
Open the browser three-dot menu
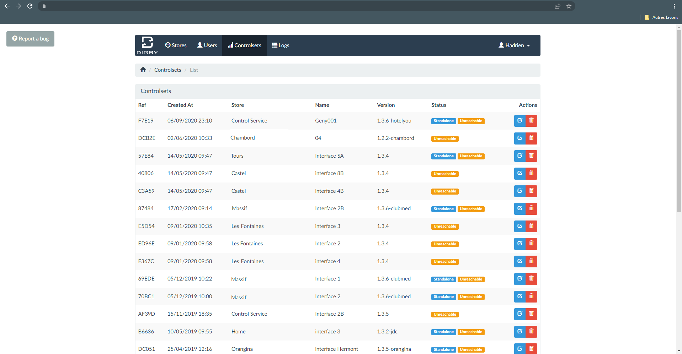(x=674, y=6)
